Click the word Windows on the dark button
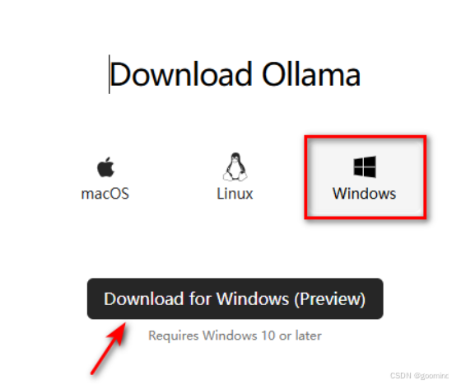Screen dimensions: 452x385 (x=253, y=298)
